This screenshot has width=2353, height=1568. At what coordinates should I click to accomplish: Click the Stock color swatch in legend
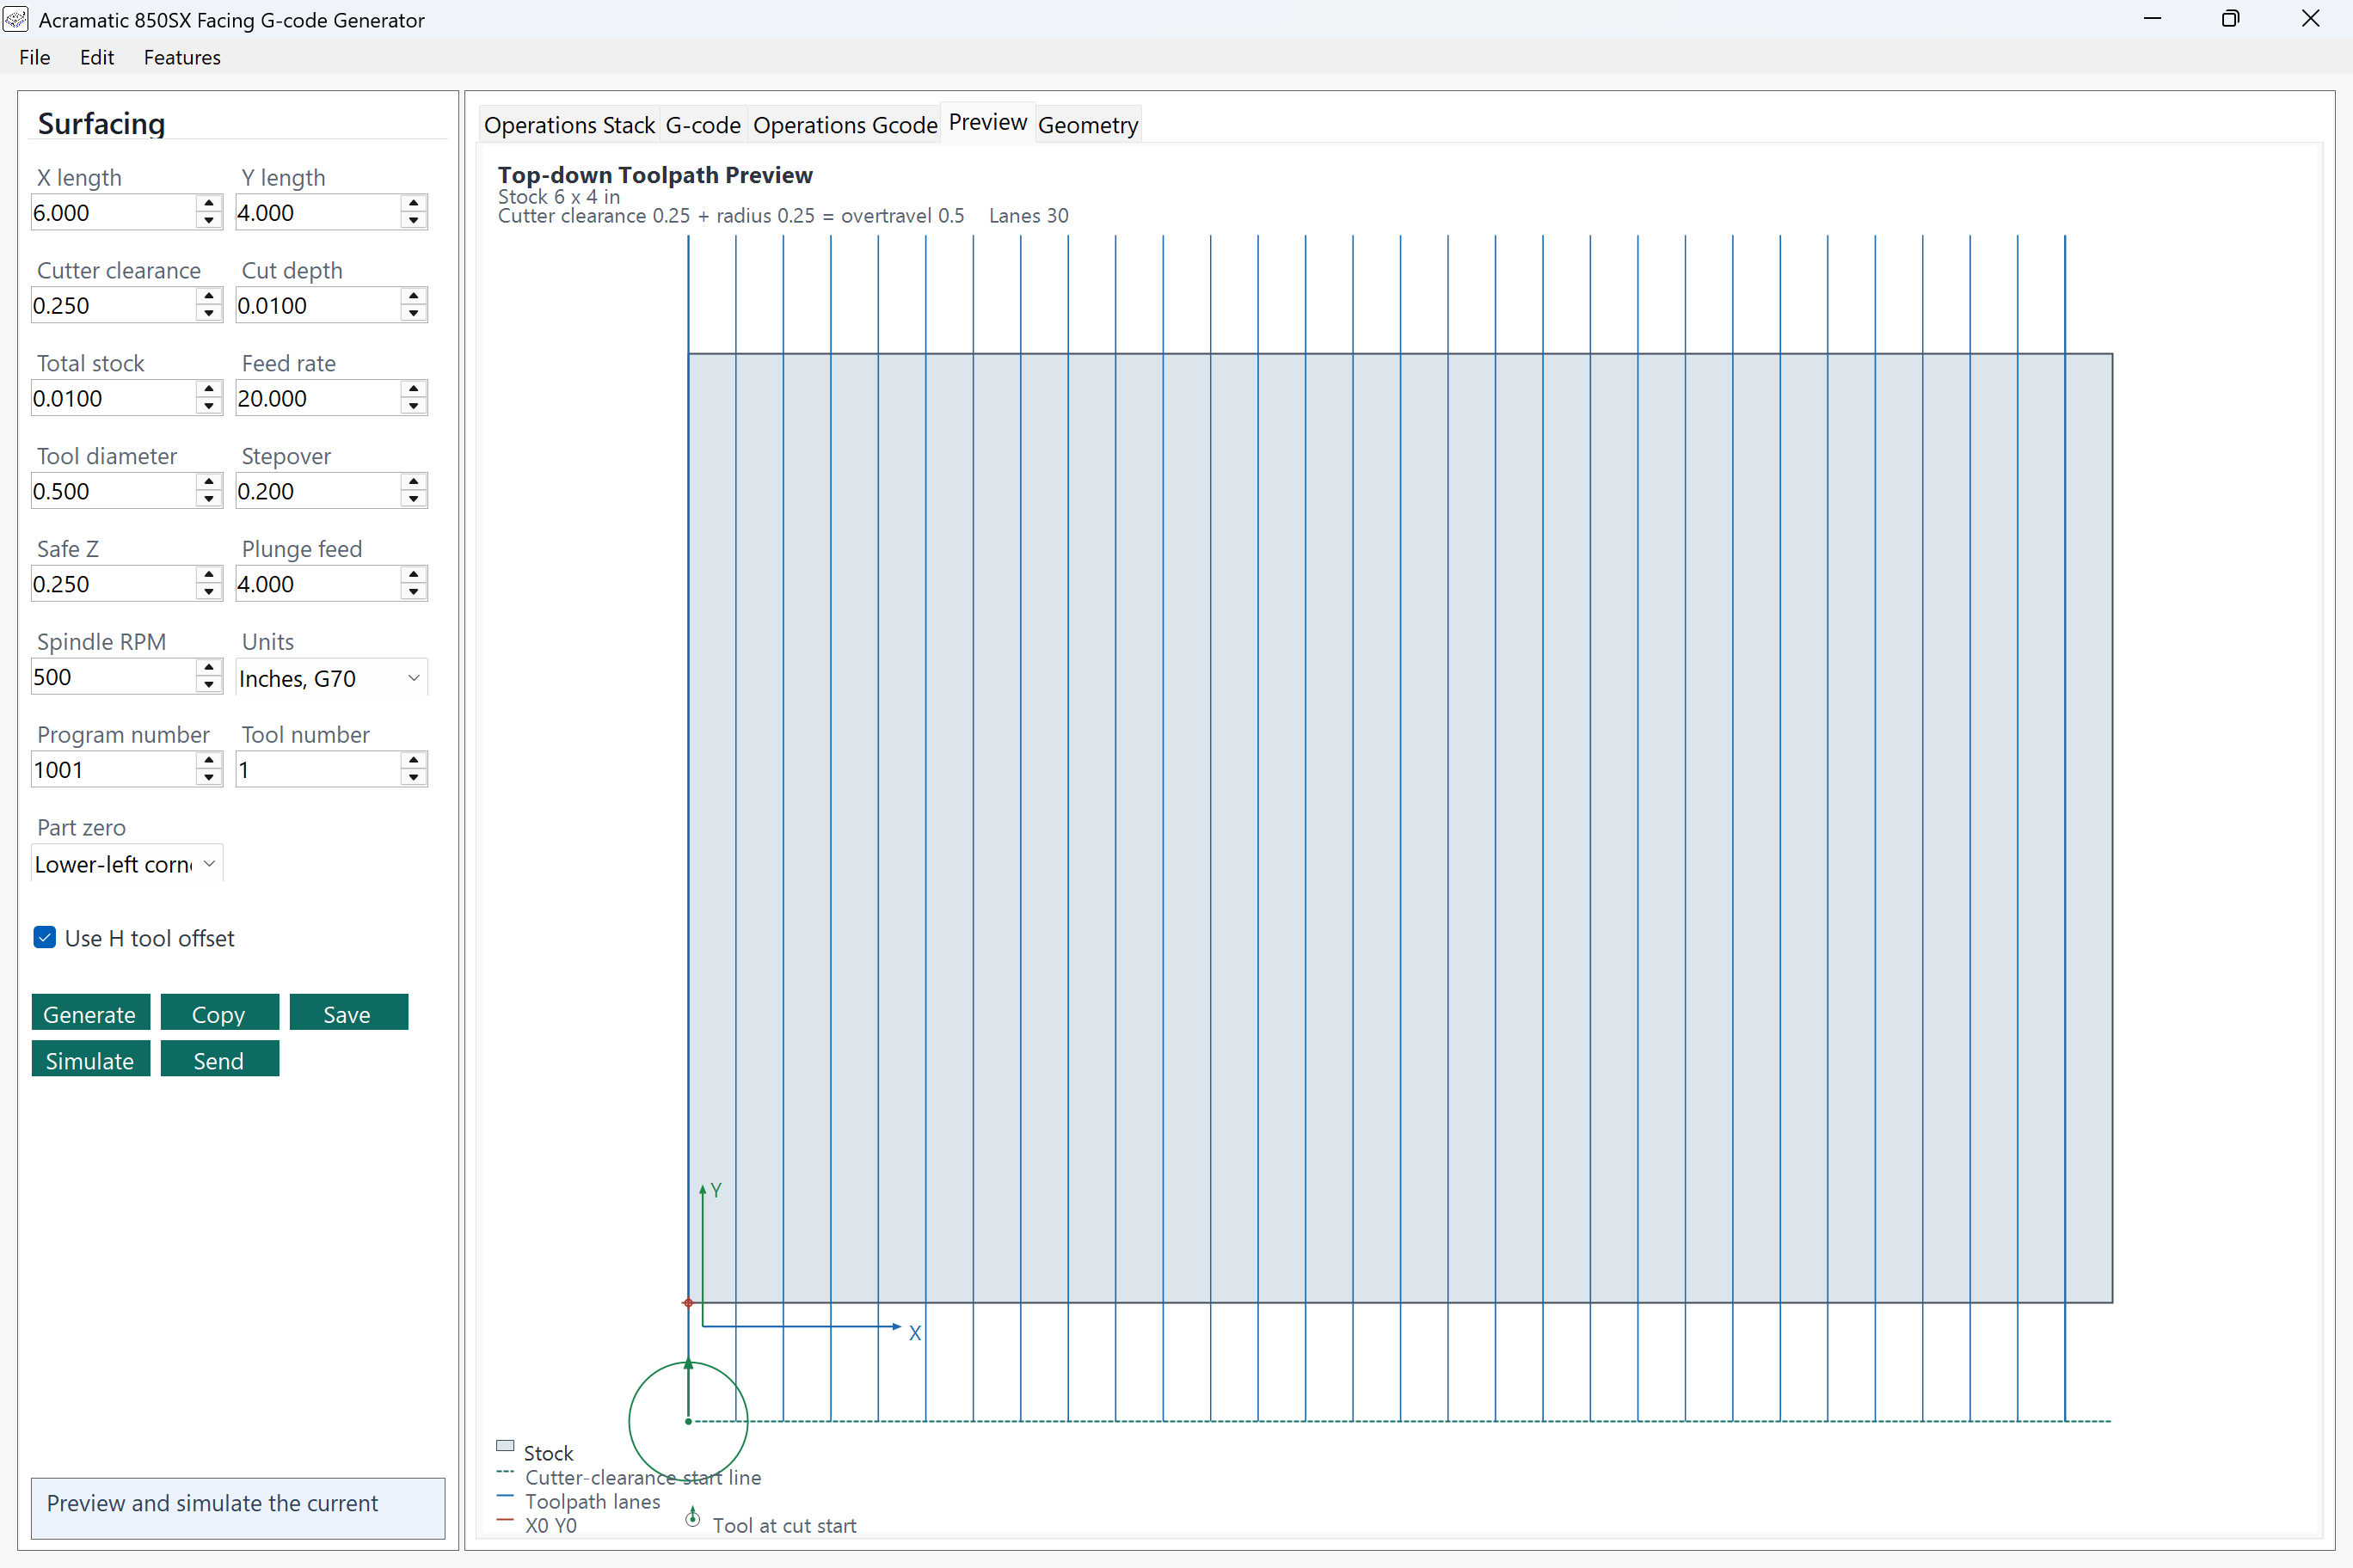coord(505,1446)
